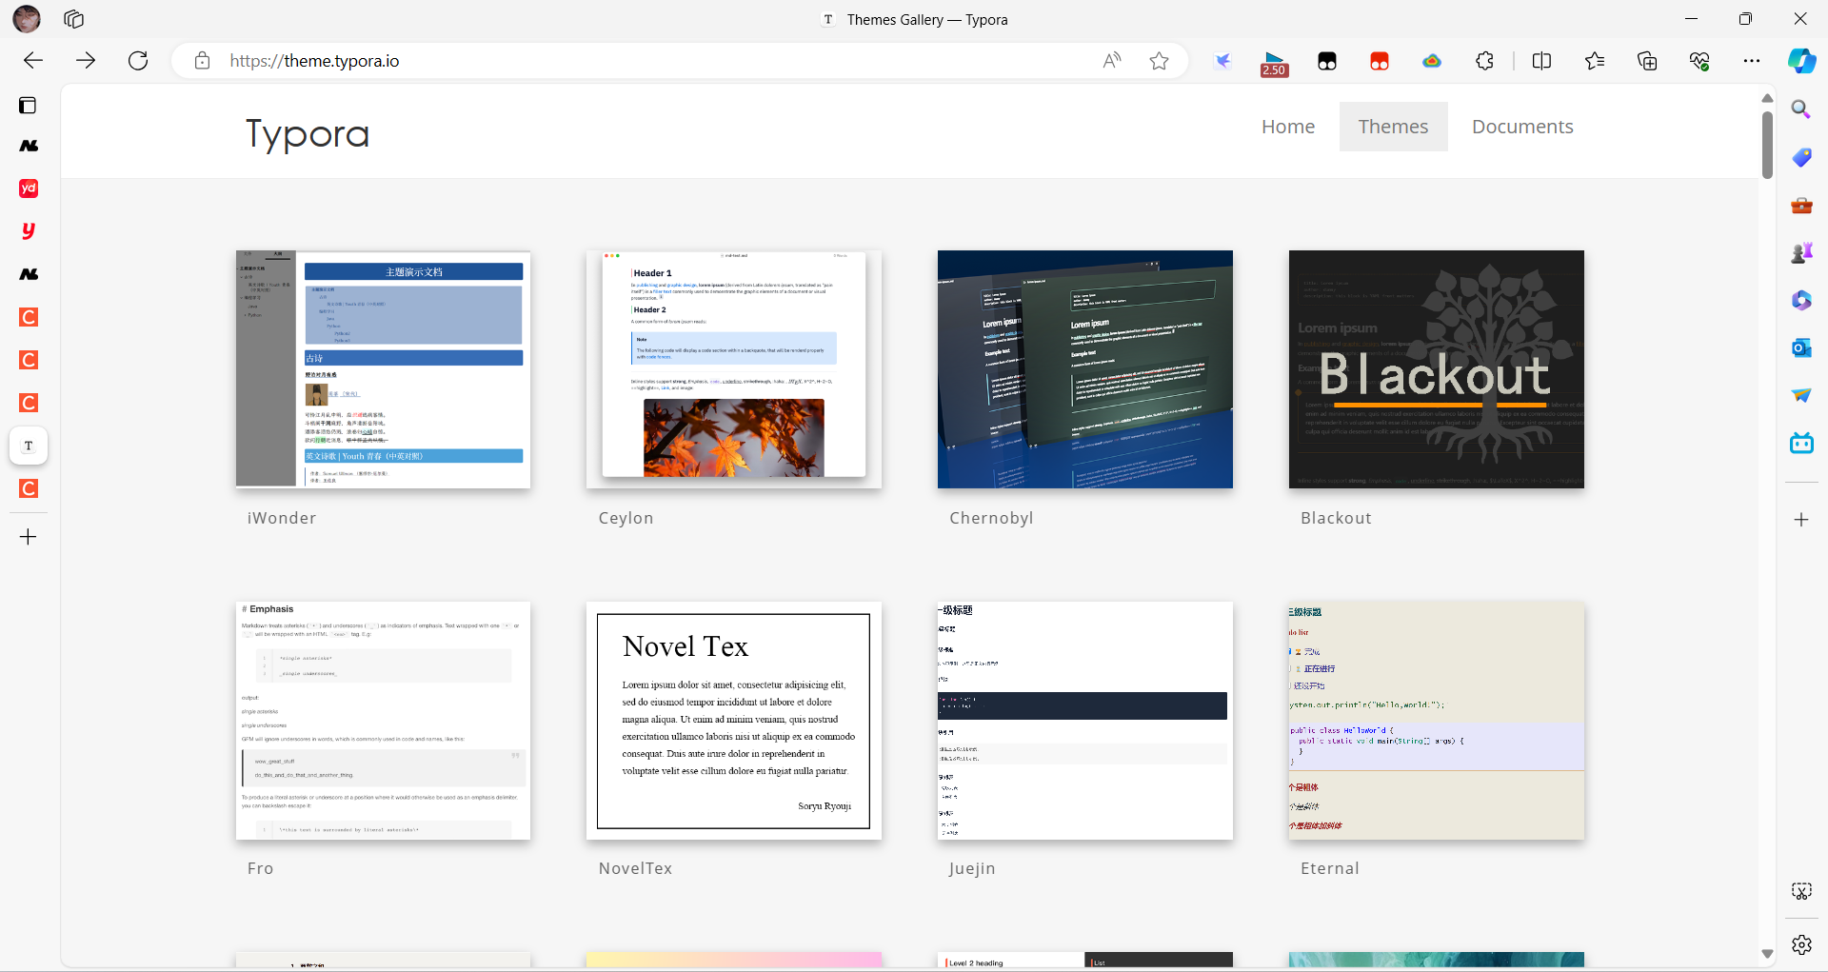Open browser Collections
The width and height of the screenshot is (1828, 972).
coord(1647,61)
